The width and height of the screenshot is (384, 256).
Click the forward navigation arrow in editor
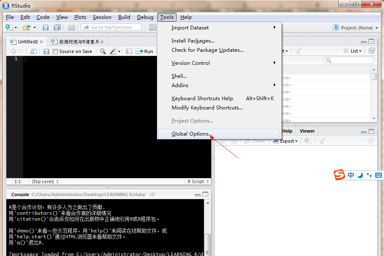tap(21, 51)
